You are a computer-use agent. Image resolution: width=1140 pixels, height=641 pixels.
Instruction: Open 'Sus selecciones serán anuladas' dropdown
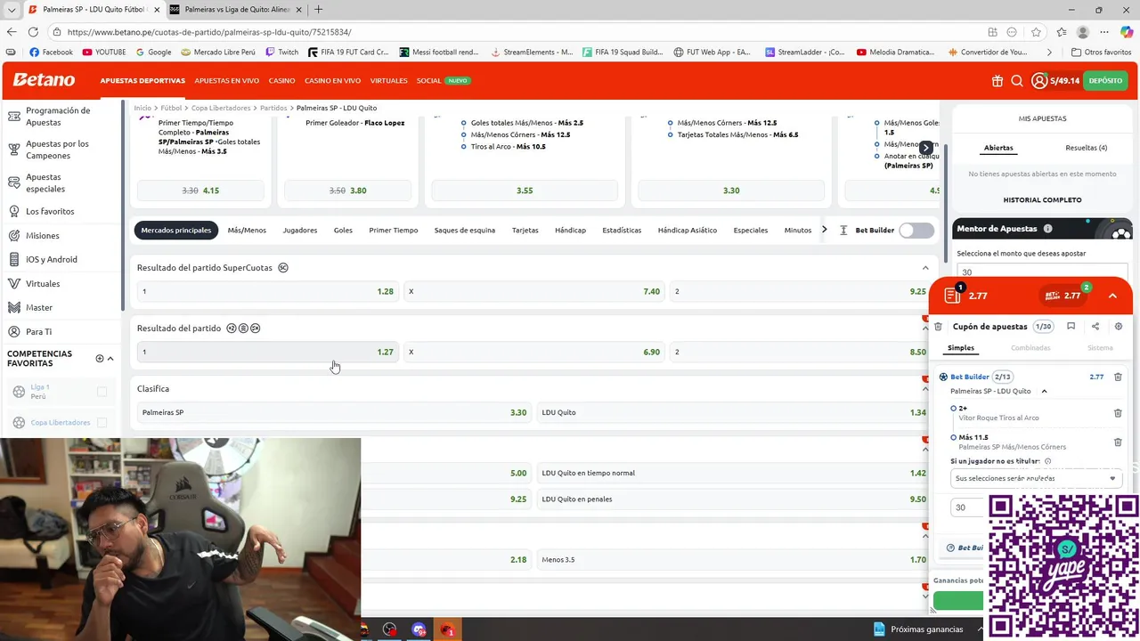tap(1035, 478)
